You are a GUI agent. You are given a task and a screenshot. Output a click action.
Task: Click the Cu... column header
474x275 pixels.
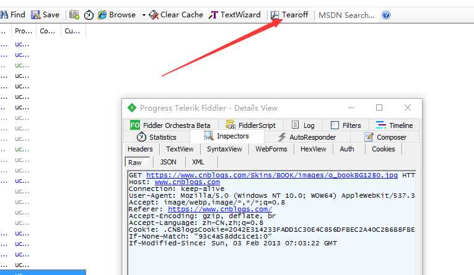tap(72, 31)
